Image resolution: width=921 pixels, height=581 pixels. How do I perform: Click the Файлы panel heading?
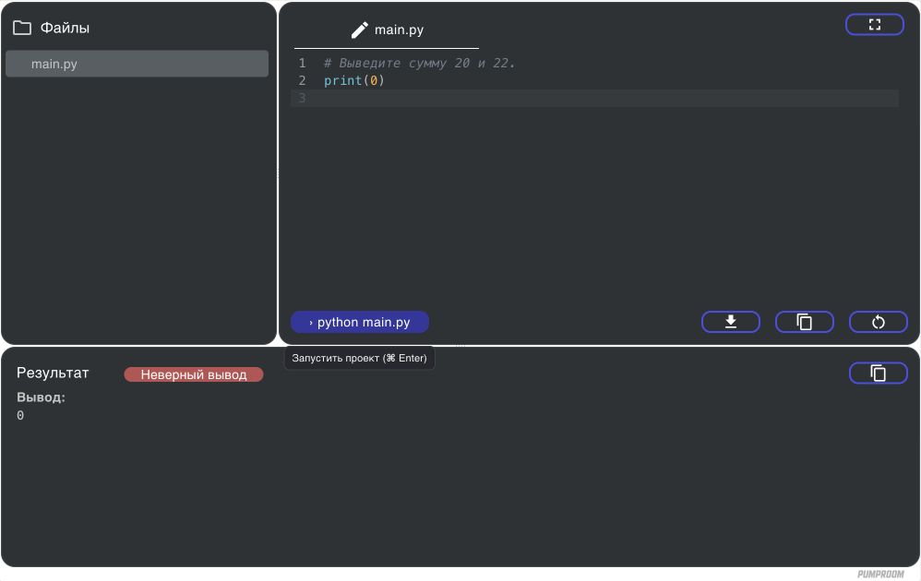click(65, 28)
